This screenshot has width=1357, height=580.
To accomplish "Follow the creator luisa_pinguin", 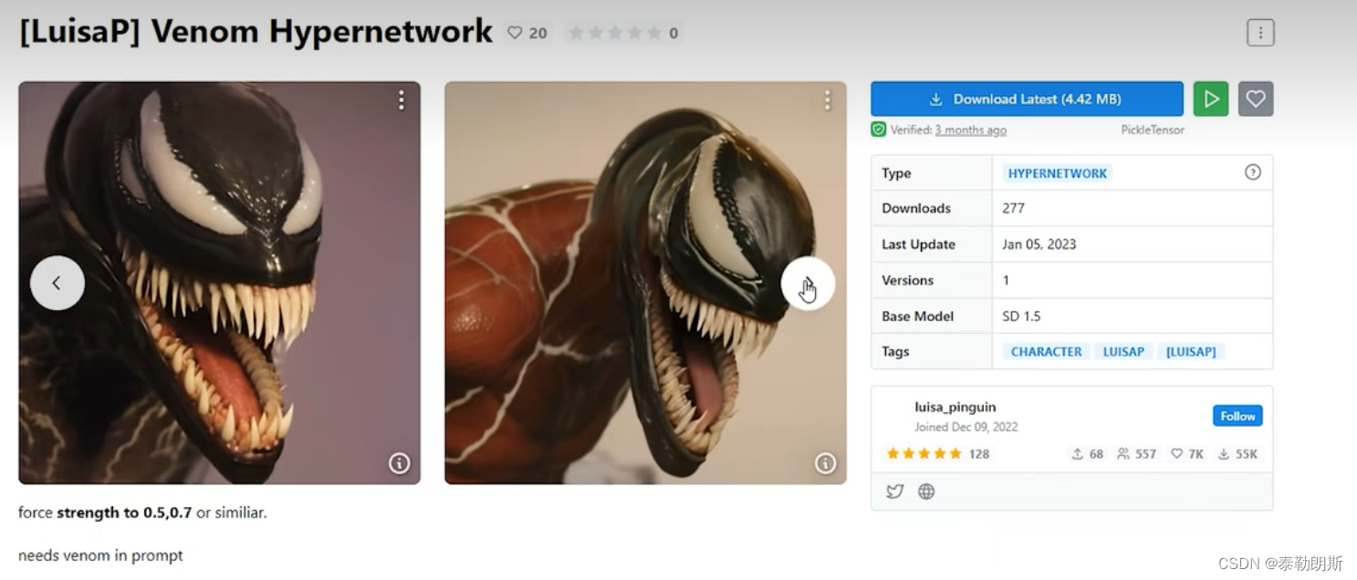I will 1237,416.
